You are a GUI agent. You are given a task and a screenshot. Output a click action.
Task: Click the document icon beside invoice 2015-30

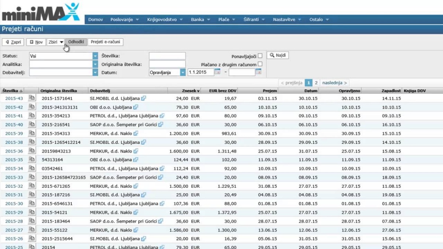point(32,204)
